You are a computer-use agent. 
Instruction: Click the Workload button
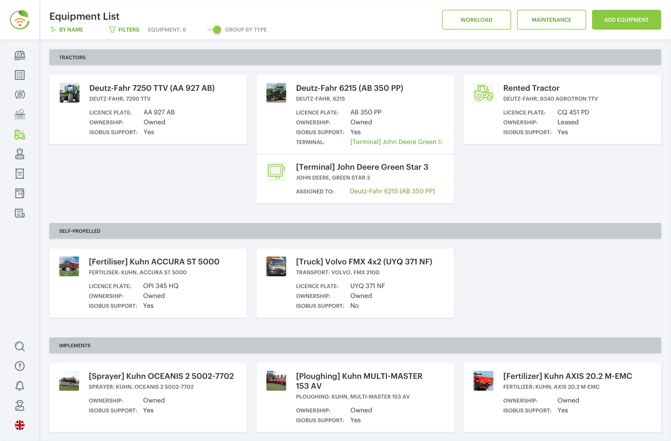coord(476,20)
